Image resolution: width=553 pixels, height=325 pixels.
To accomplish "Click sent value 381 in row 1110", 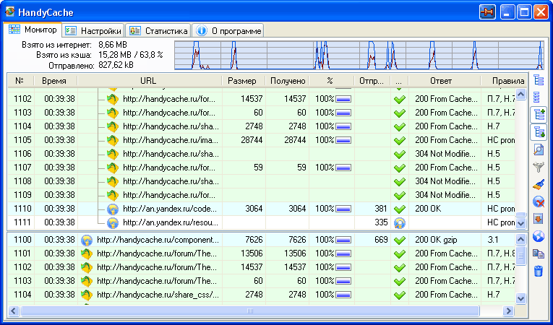I will click(381, 209).
